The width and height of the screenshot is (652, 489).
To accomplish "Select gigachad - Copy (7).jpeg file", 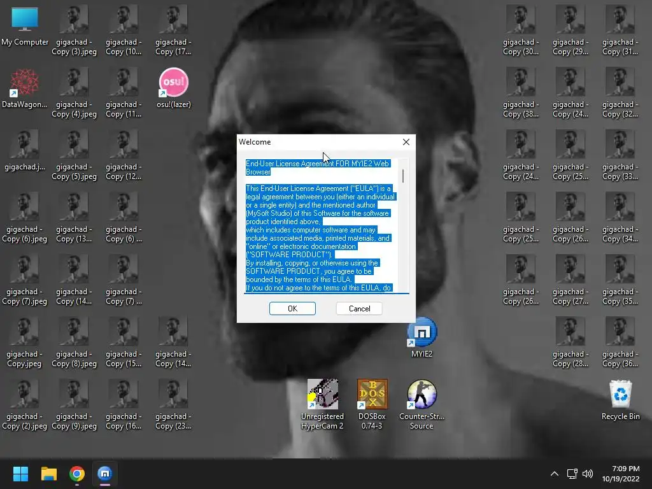I will [25, 280].
